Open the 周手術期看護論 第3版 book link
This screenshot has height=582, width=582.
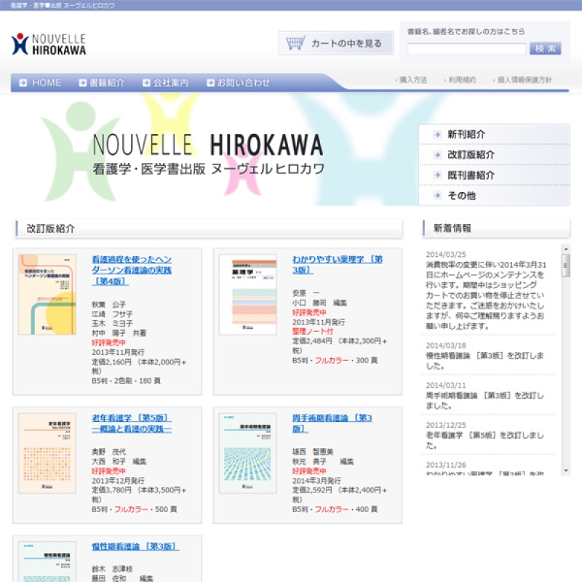coord(332,423)
